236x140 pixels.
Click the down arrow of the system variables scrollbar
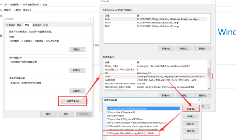[209, 88]
